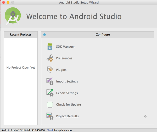The image size is (157, 132).
Task: Click the Welcome to Android Studio heading
Action: tap(74, 16)
